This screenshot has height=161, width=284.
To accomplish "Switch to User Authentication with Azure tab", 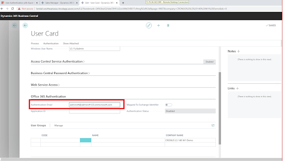I will coord(20,3).
